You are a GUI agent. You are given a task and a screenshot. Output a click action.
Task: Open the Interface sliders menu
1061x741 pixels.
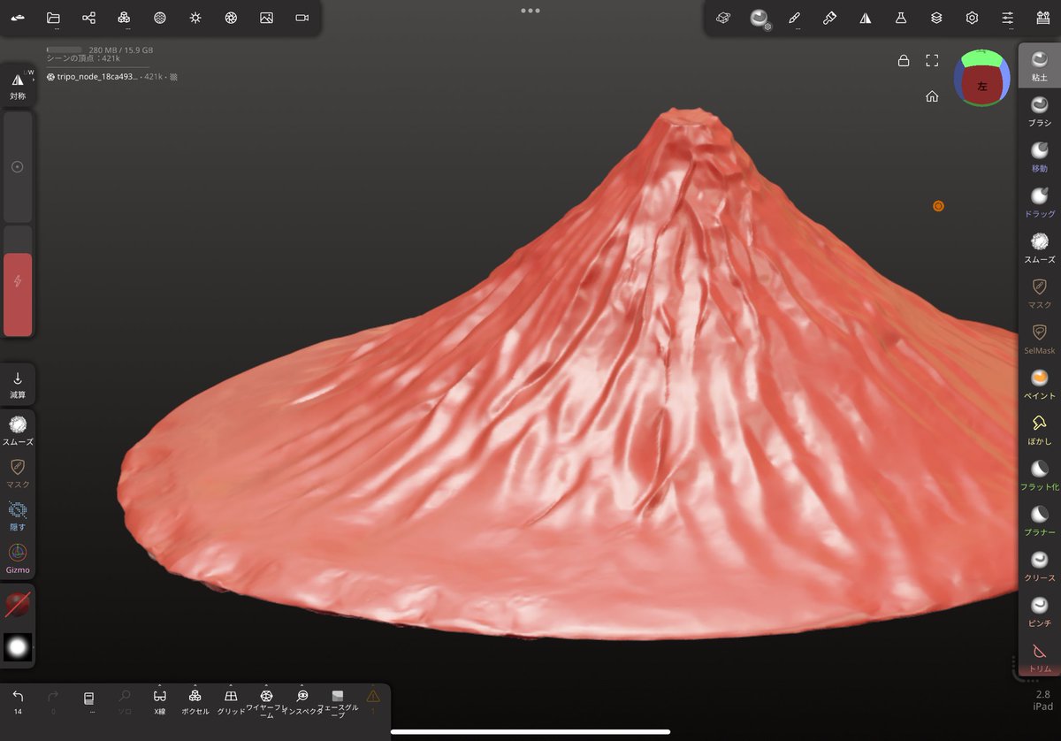point(1008,18)
